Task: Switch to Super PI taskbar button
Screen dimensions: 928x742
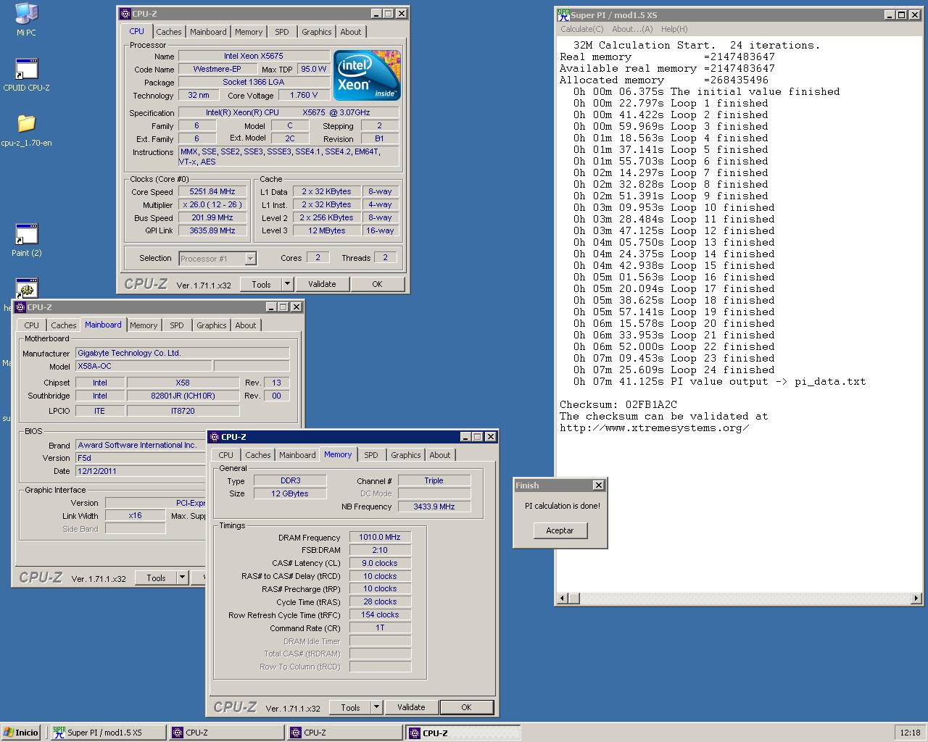Action: (x=108, y=733)
